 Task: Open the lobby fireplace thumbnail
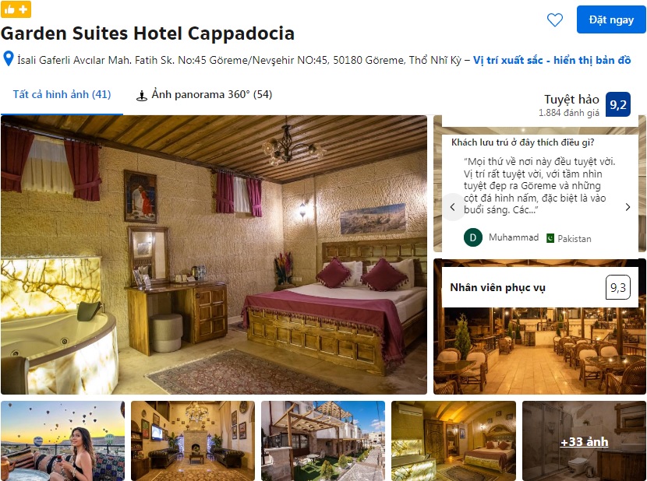tap(193, 441)
